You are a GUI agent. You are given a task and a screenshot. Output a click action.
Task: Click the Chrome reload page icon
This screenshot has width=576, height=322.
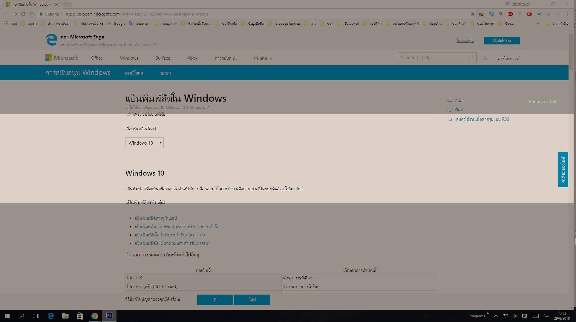pos(23,14)
